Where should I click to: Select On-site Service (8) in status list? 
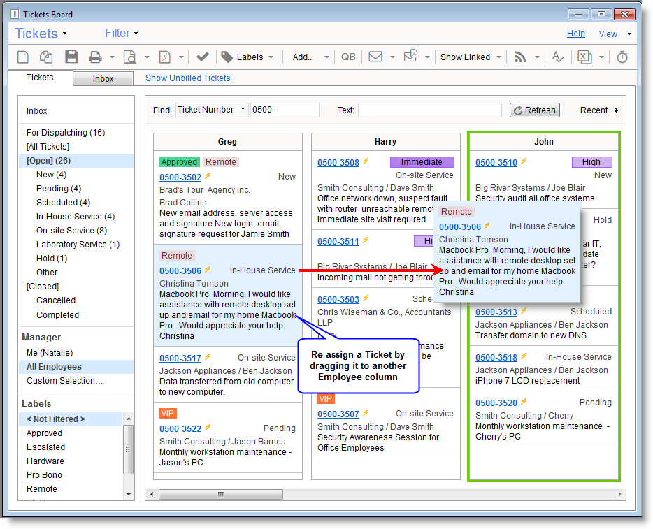pos(71,231)
